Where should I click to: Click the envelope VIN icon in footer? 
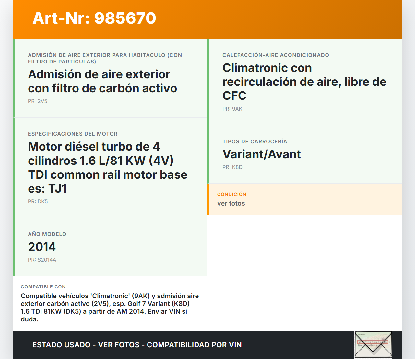point(373,345)
